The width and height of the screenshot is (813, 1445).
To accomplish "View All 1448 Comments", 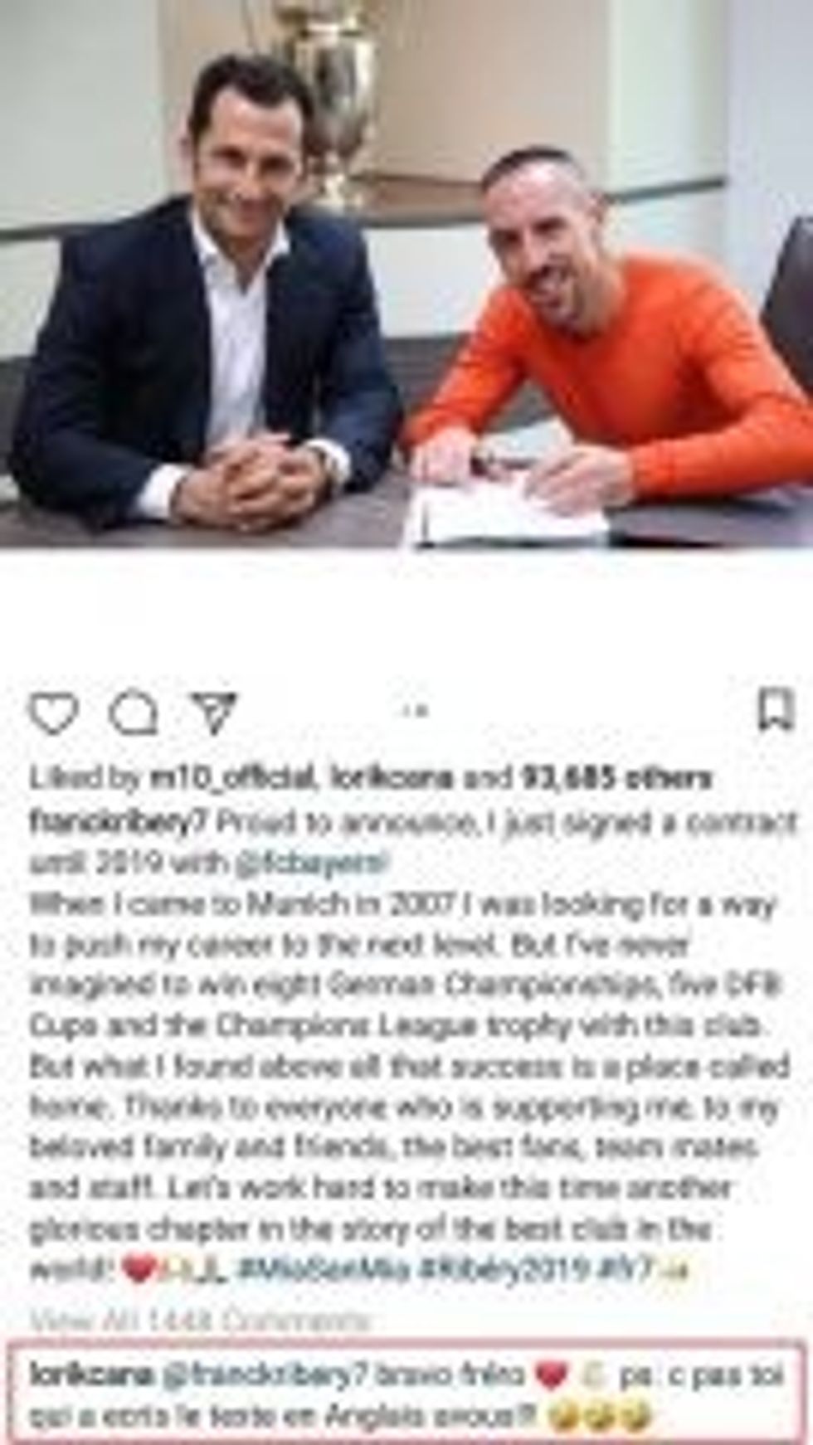I will click(200, 1321).
